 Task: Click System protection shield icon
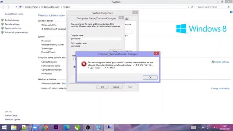(x=3, y=28)
